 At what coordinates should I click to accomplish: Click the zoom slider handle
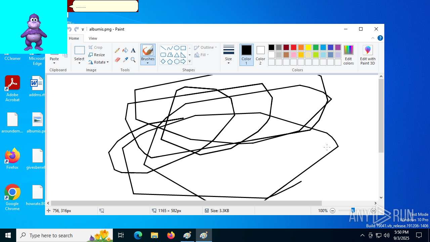coord(353,211)
